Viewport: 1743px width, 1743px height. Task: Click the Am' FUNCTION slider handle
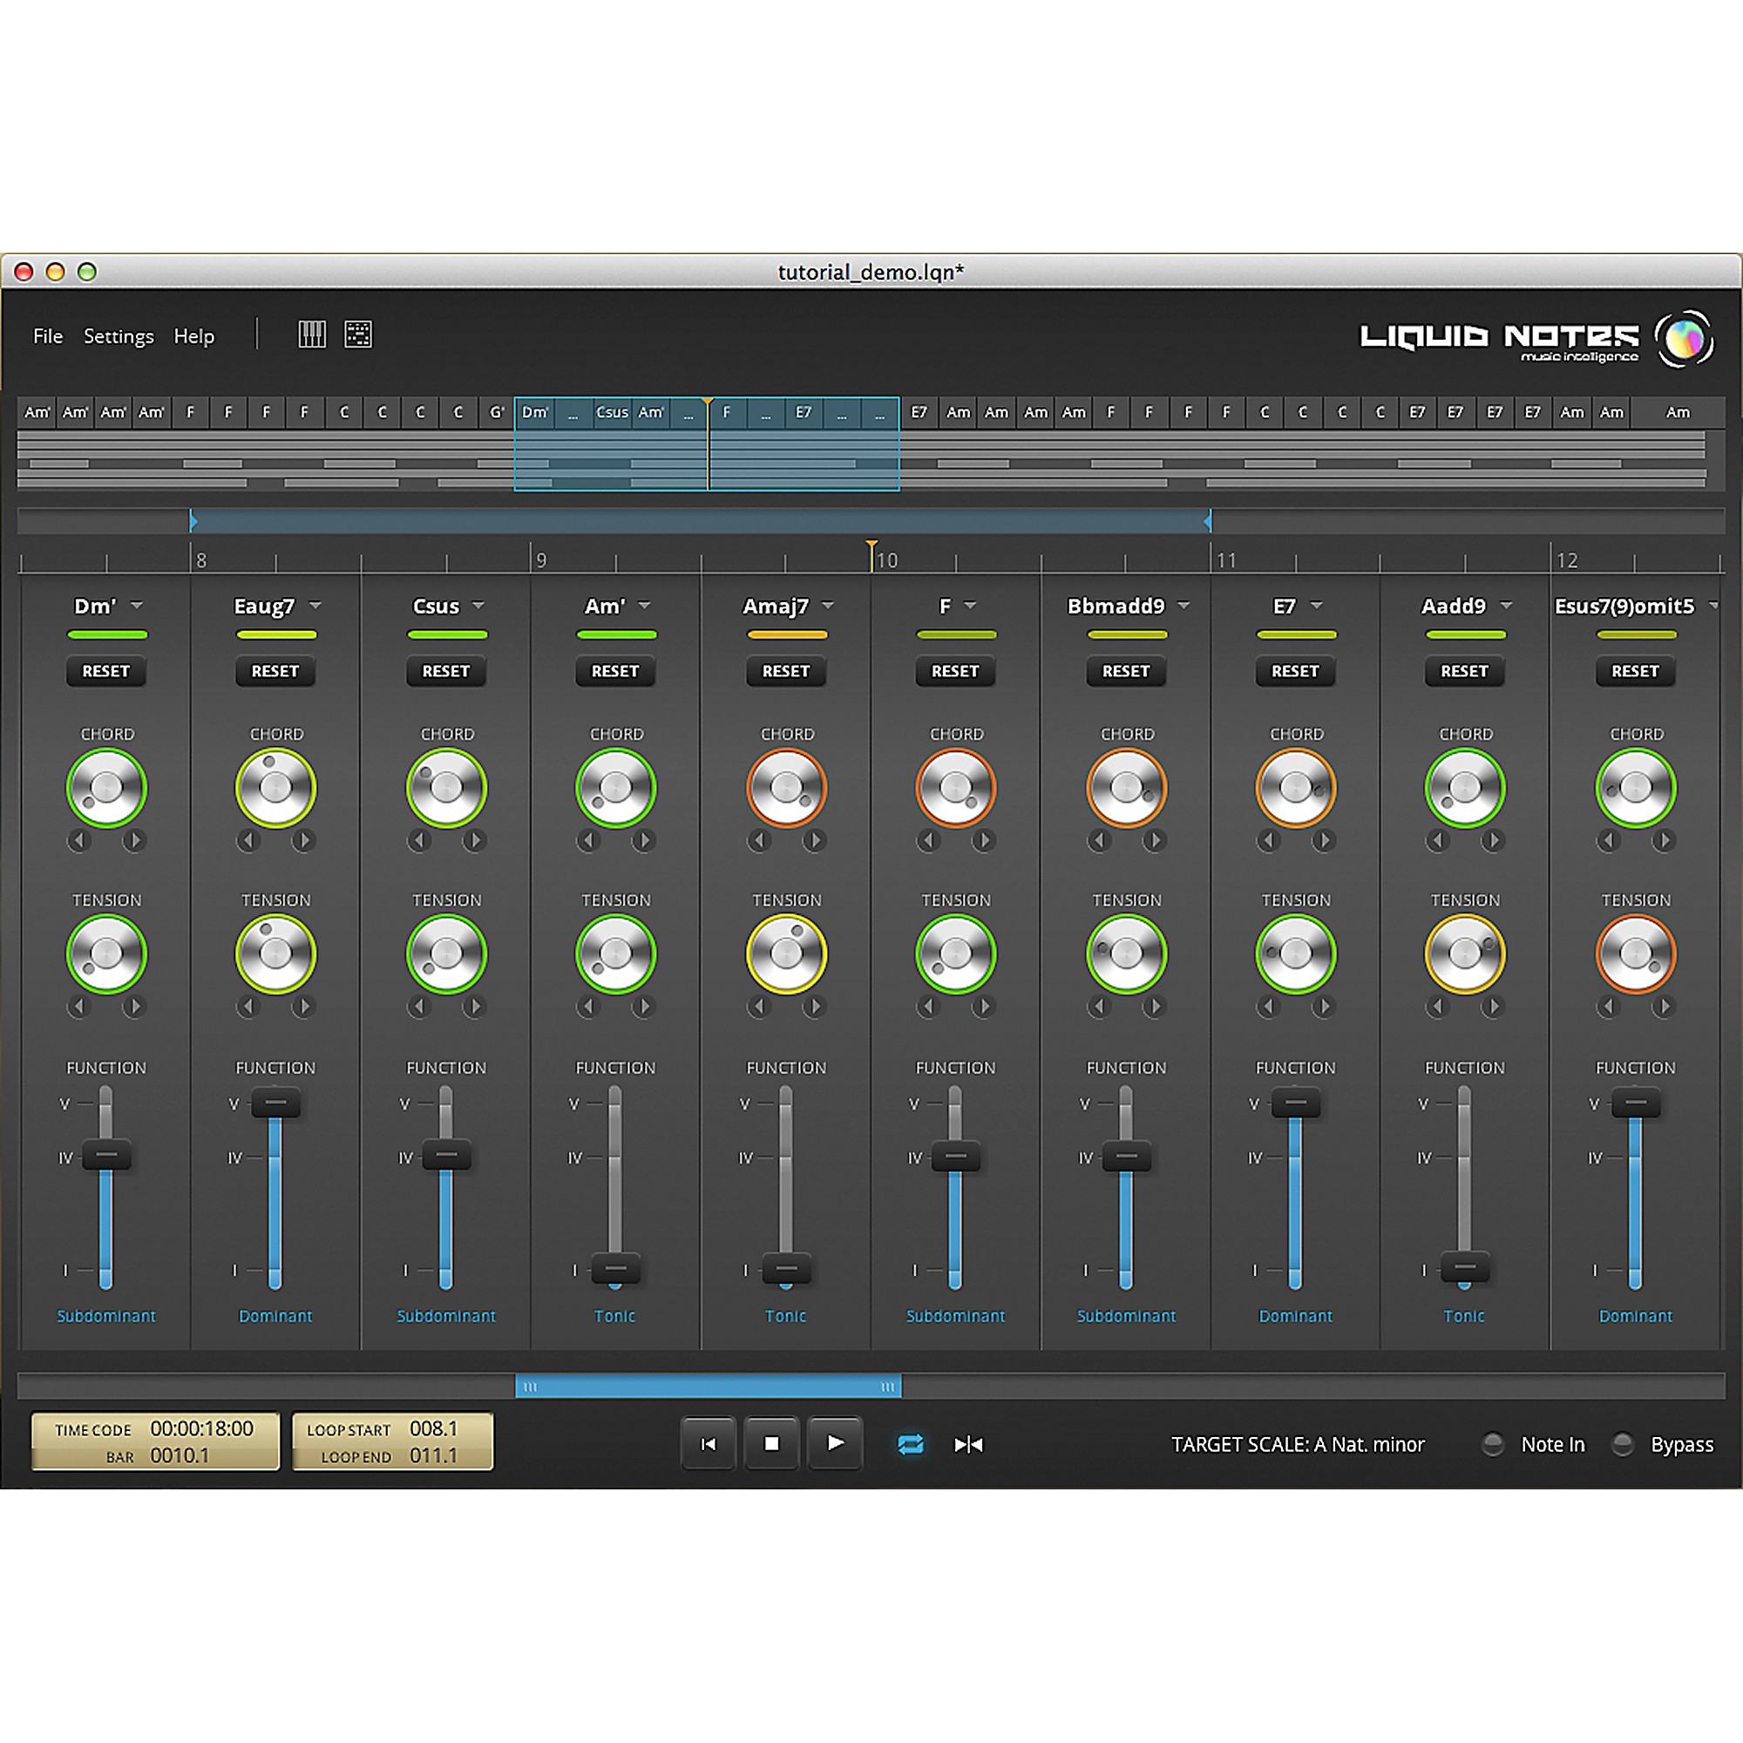click(615, 1268)
